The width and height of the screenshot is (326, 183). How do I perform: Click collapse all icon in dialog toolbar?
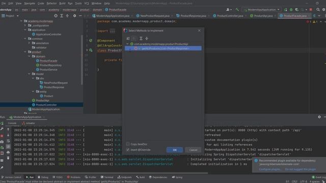tap(147, 39)
